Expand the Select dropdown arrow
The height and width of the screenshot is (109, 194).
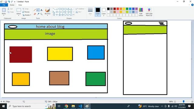point(18,15)
